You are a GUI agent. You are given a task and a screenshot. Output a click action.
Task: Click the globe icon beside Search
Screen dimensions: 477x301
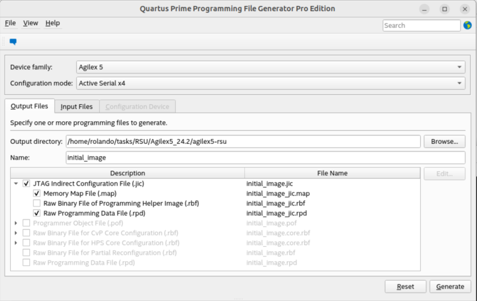point(467,25)
